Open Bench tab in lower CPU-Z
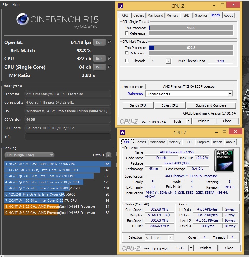This screenshot has height=257, width=249. pos(218,142)
